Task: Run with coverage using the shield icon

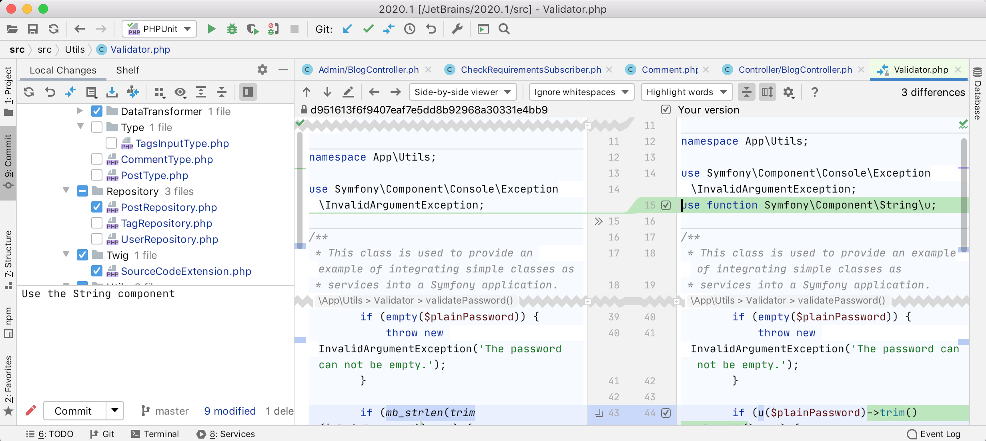Action: coord(253,29)
